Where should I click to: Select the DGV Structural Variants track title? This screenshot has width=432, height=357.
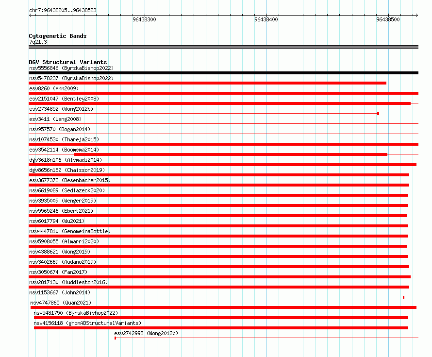point(68,62)
